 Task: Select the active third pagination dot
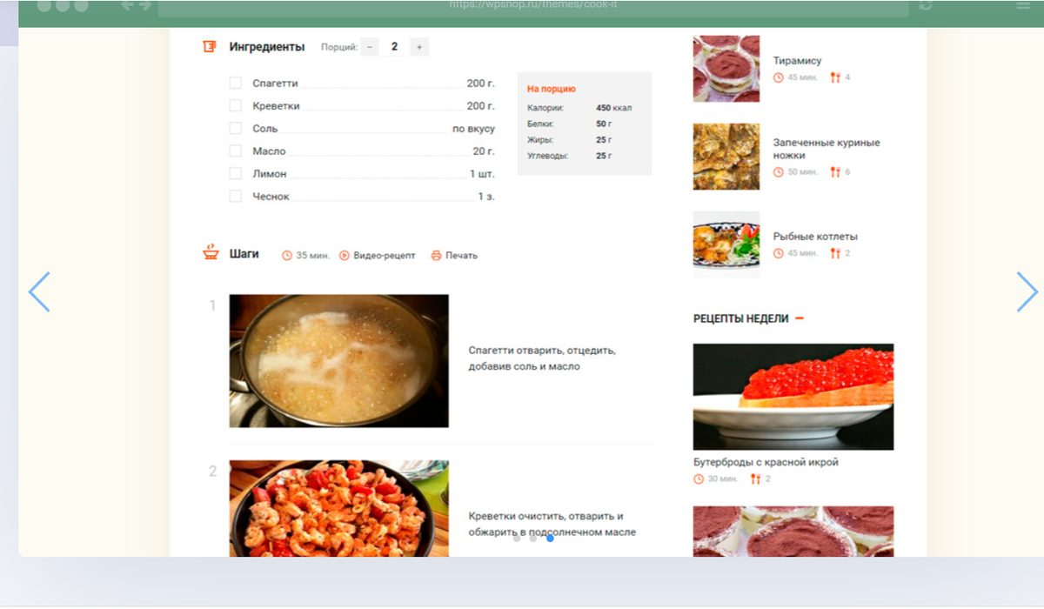550,538
